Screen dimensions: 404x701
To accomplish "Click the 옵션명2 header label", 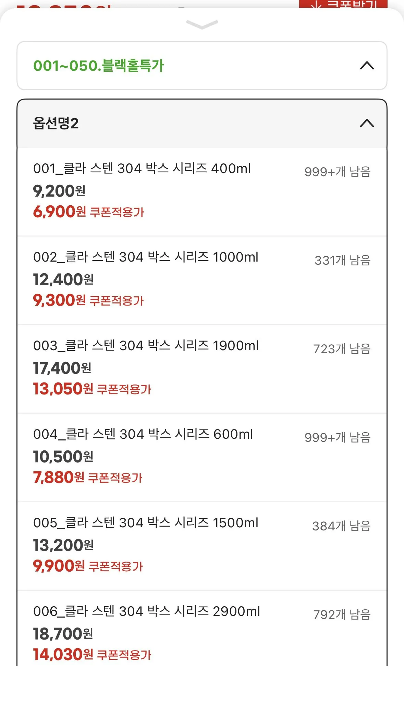I will click(56, 123).
